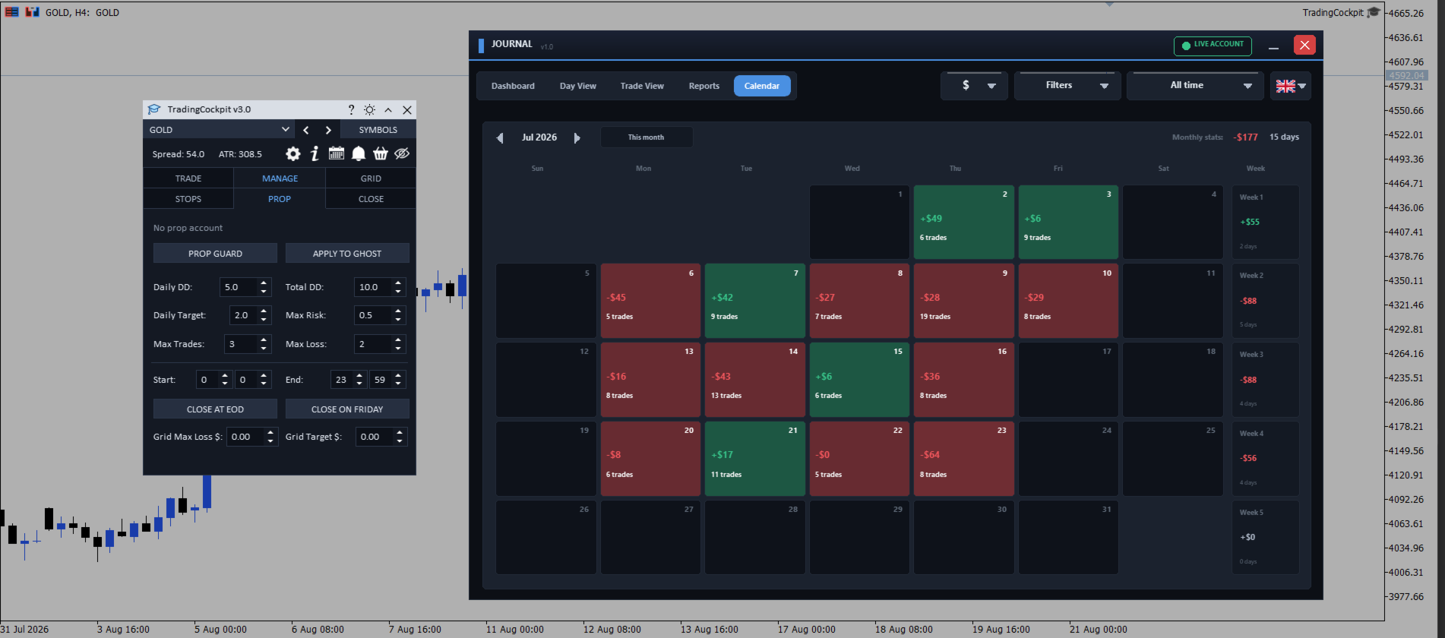The image size is (1445, 638).
Task: Click the This month button
Action: [647, 137]
